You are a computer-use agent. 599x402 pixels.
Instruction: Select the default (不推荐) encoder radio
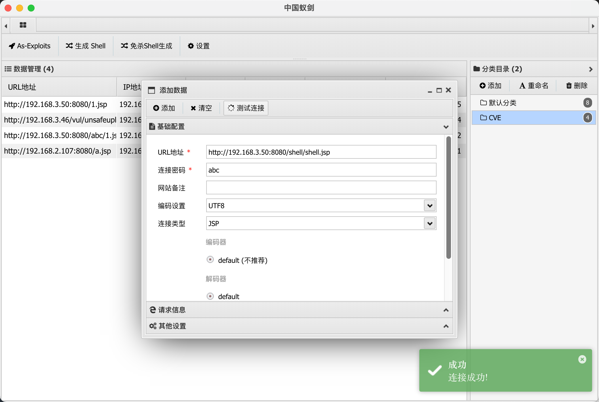coord(210,260)
